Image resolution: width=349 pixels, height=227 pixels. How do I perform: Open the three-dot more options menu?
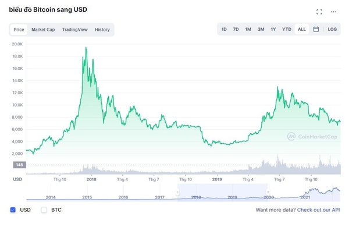coord(333,12)
